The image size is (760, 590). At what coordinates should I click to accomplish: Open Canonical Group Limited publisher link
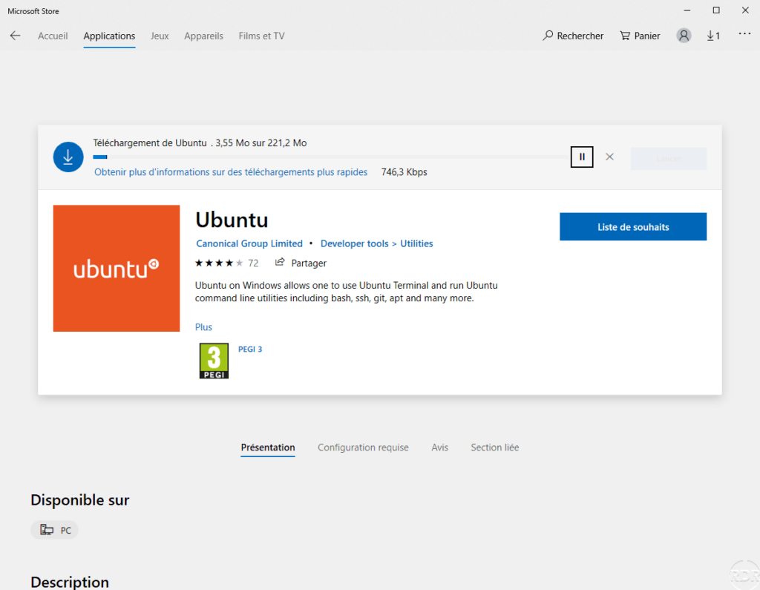249,243
